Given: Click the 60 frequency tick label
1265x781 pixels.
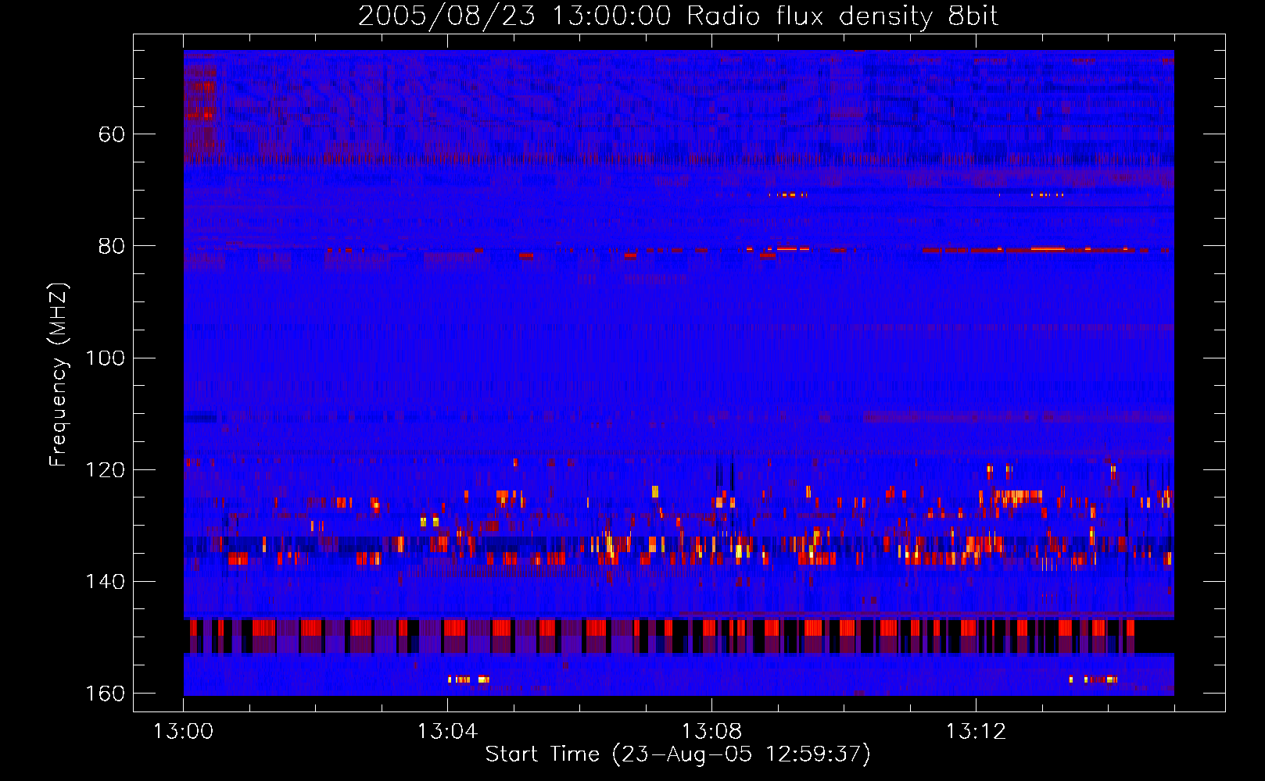Looking at the screenshot, I should click(112, 134).
